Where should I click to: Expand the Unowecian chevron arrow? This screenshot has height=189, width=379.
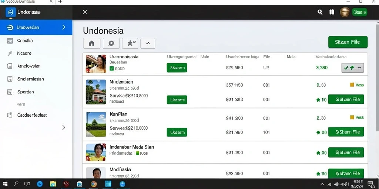click(x=64, y=27)
